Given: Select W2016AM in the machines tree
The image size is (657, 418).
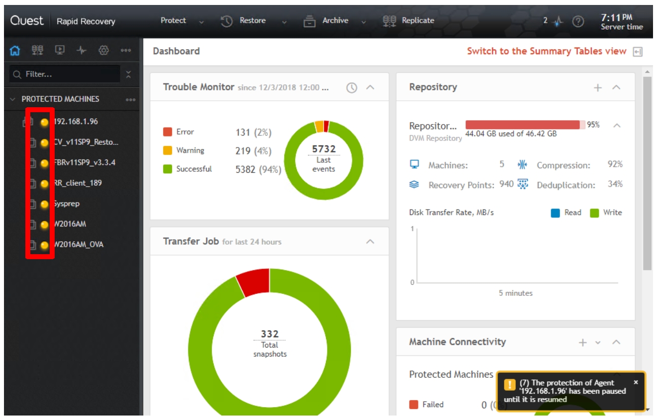Looking at the screenshot, I should [x=70, y=224].
